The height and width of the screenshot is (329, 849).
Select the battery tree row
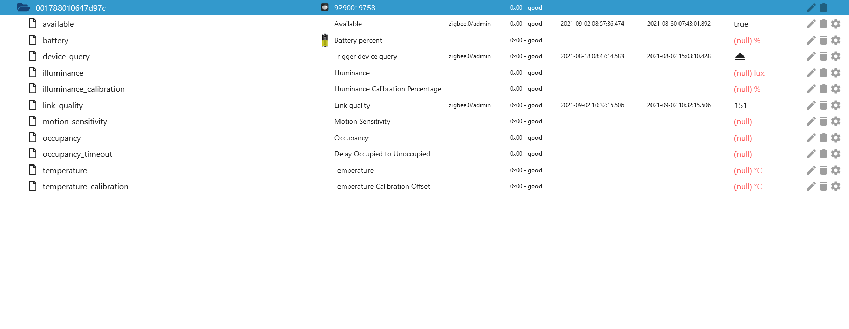coord(425,40)
